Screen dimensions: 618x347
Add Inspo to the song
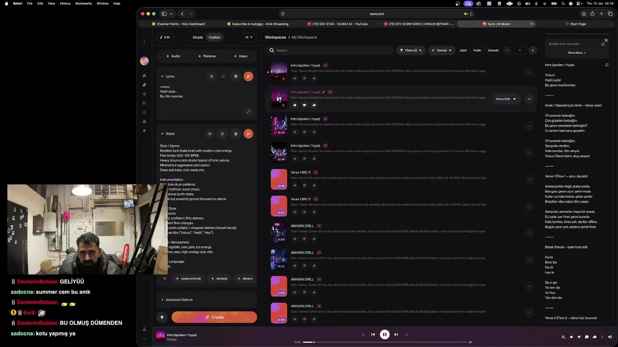(240, 56)
